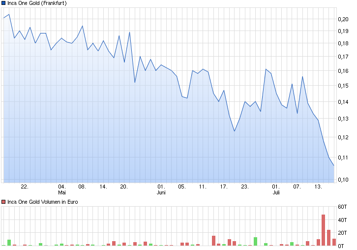Click the 0,14 price axis label

coord(343,102)
